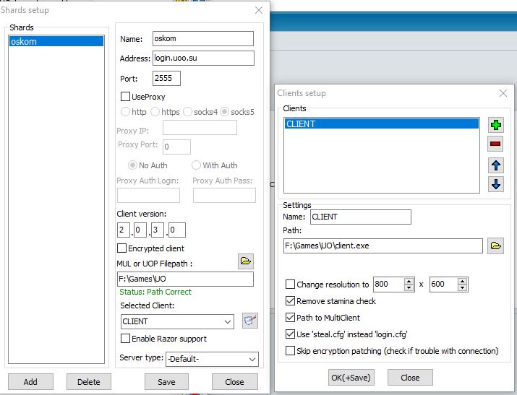This screenshot has height=395, width=517.
Task: Browse for client path folder icon
Action: (x=495, y=246)
